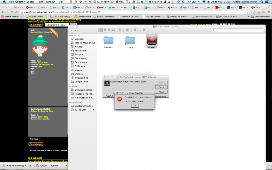Open the drive_c folder
This screenshot has height=170, width=272.
[x=130, y=40]
